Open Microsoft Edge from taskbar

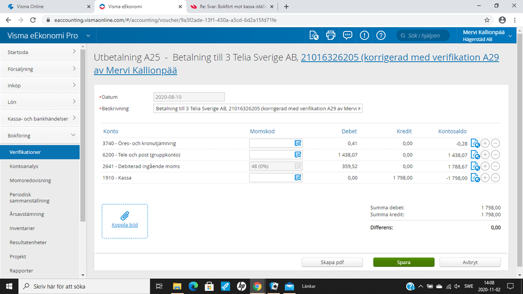click(193, 286)
